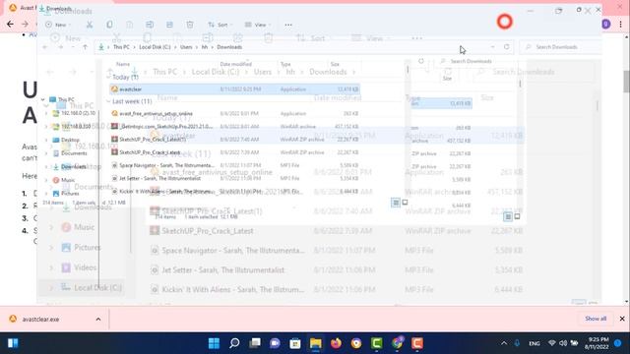The height and width of the screenshot is (354, 630).
Task: Select Space Navigator MP3 file
Action: coord(234,165)
